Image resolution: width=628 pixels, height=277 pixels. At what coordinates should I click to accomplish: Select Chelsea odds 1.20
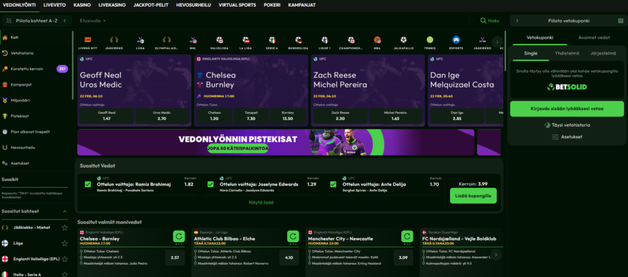coord(214,116)
